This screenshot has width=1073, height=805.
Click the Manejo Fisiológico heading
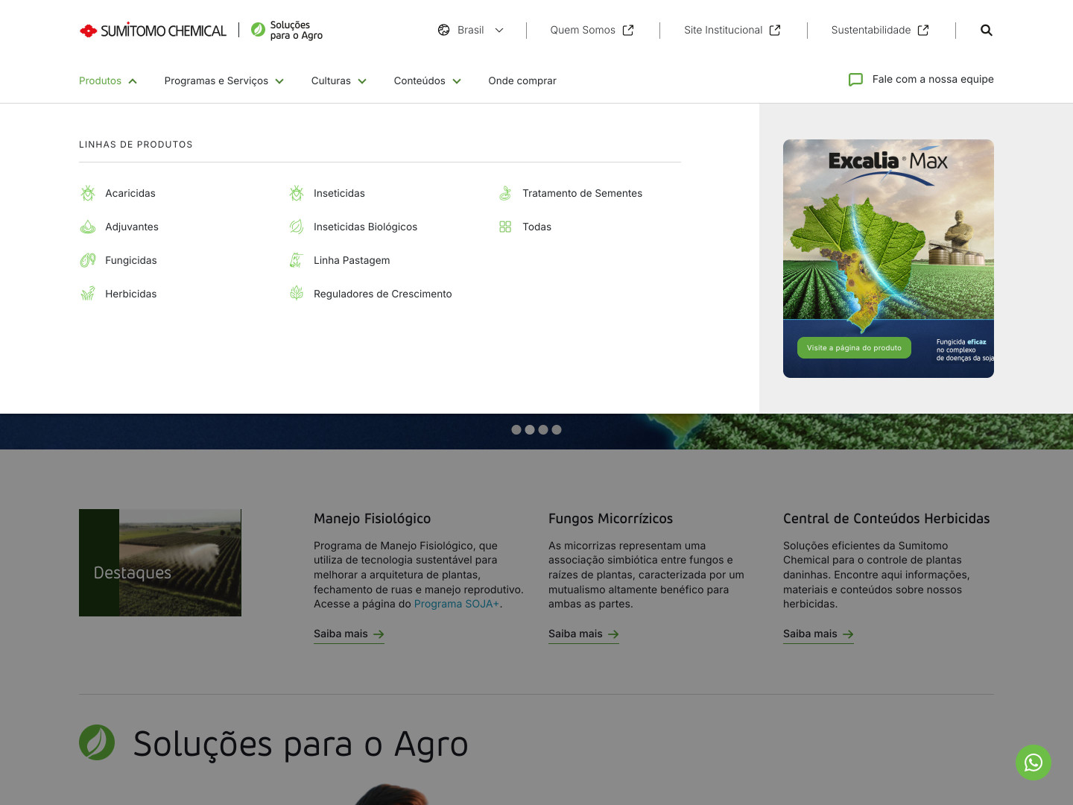pyautogui.click(x=372, y=519)
